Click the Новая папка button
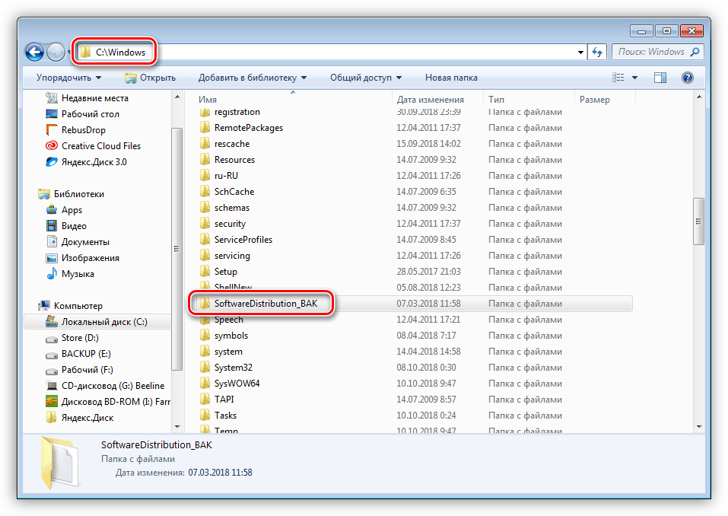728x516 pixels. [453, 77]
